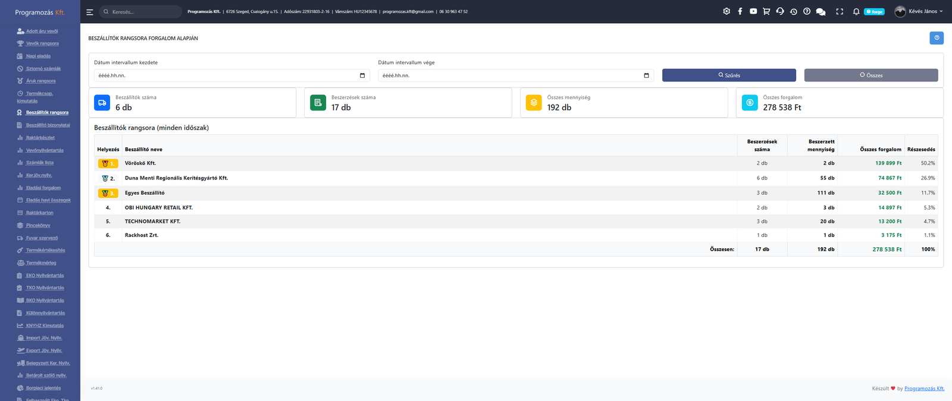Image resolution: width=952 pixels, height=401 pixels.
Task: Open the shopping cart icon
Action: (x=766, y=11)
